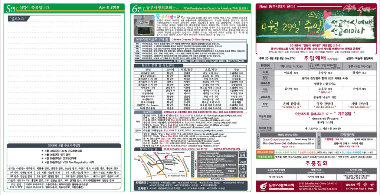Viewport: 380px width, 195px height.
Task: Select the A 드림 building label
Action: point(242,174)
